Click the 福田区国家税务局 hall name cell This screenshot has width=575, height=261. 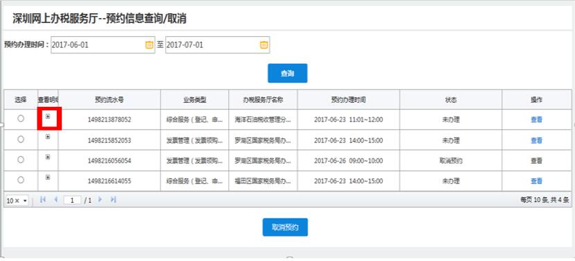click(264, 181)
